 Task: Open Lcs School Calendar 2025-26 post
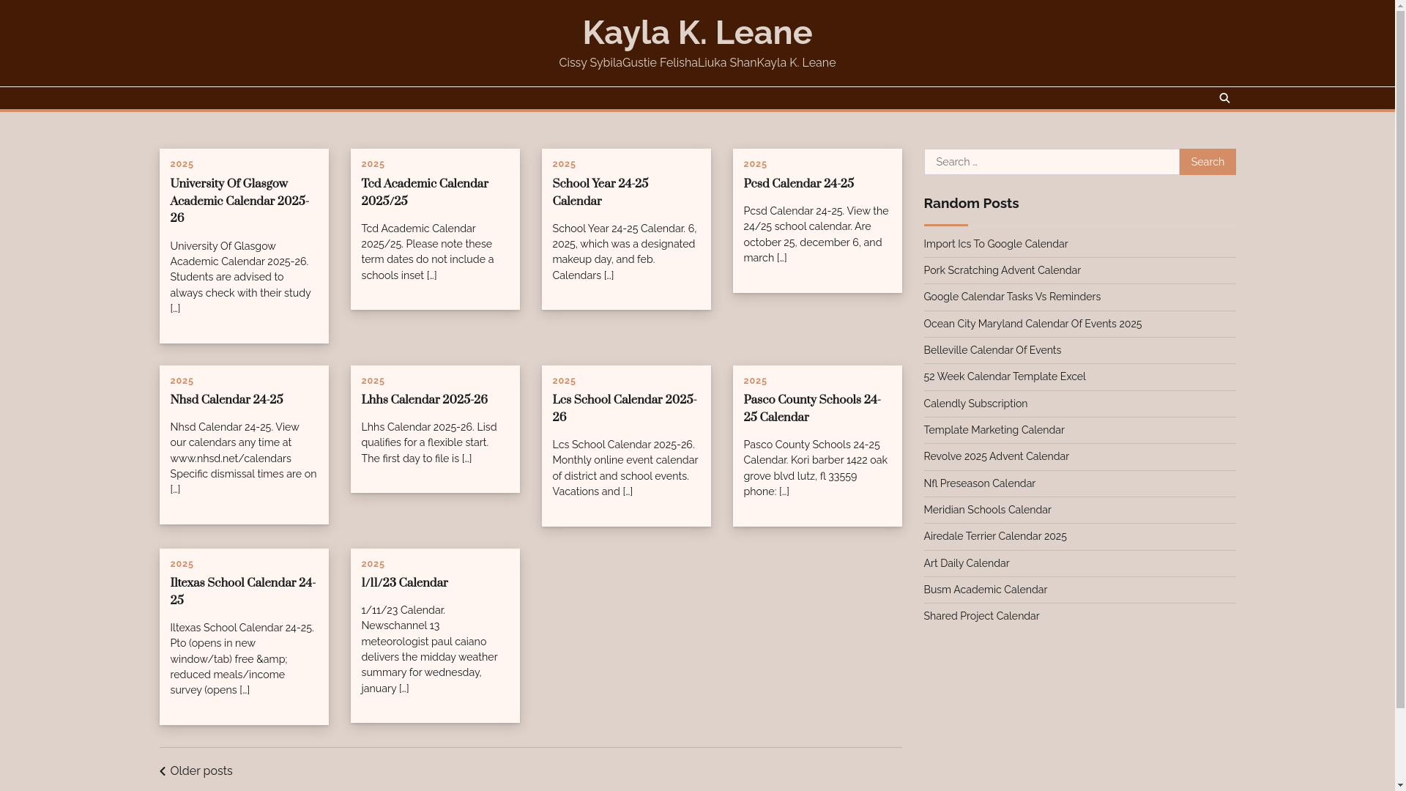pyautogui.click(x=624, y=409)
